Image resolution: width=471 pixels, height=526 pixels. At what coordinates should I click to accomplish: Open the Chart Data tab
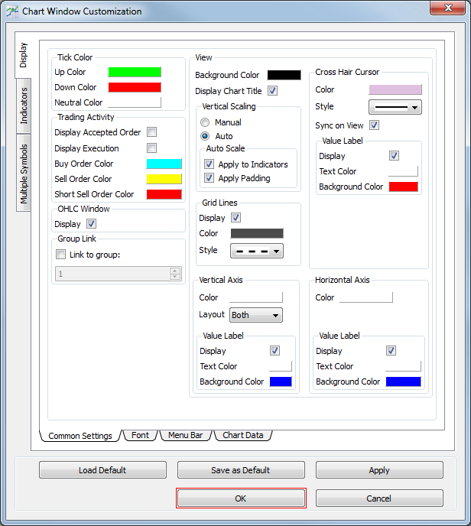coord(243,435)
